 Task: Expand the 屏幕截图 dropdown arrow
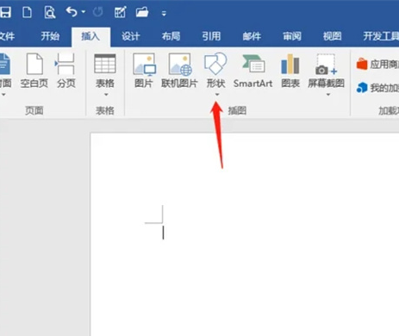tap(328, 95)
